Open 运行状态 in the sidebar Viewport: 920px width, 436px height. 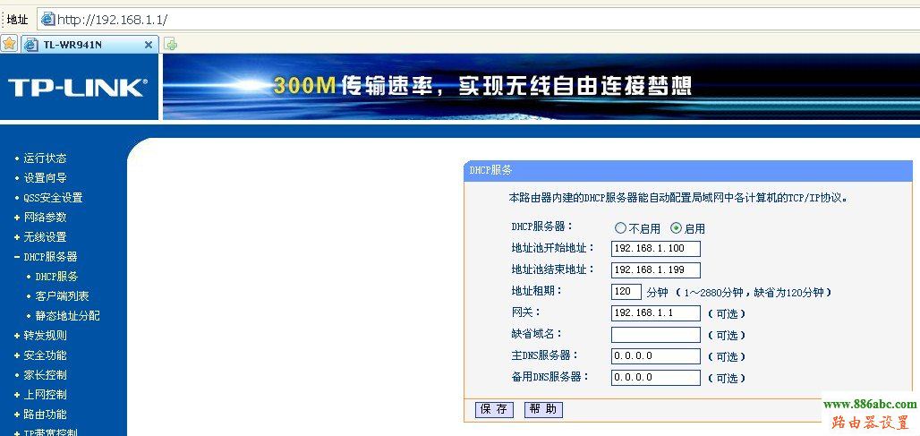pos(45,158)
